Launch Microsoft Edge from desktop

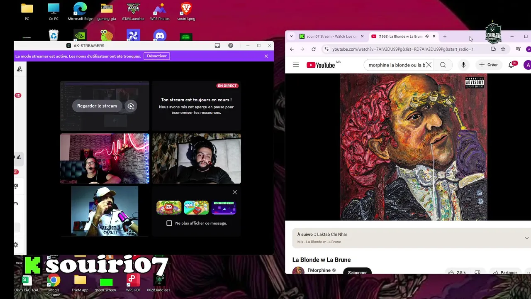point(80,11)
